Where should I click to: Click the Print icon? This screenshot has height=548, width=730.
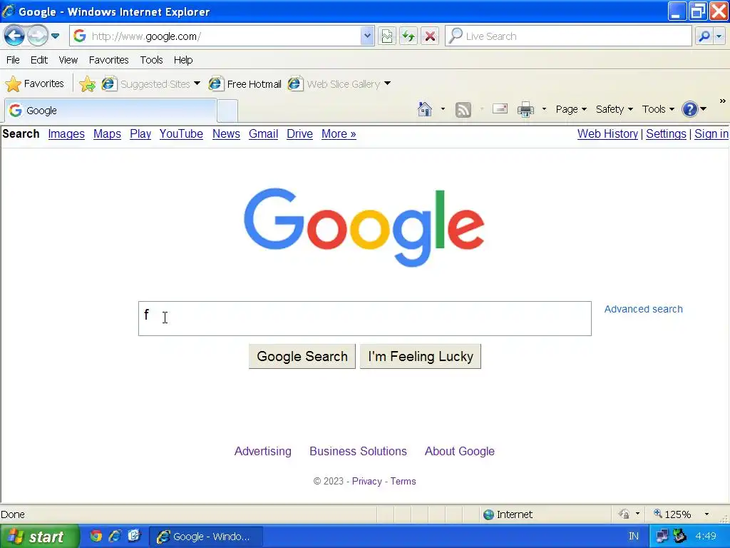pyautogui.click(x=525, y=109)
